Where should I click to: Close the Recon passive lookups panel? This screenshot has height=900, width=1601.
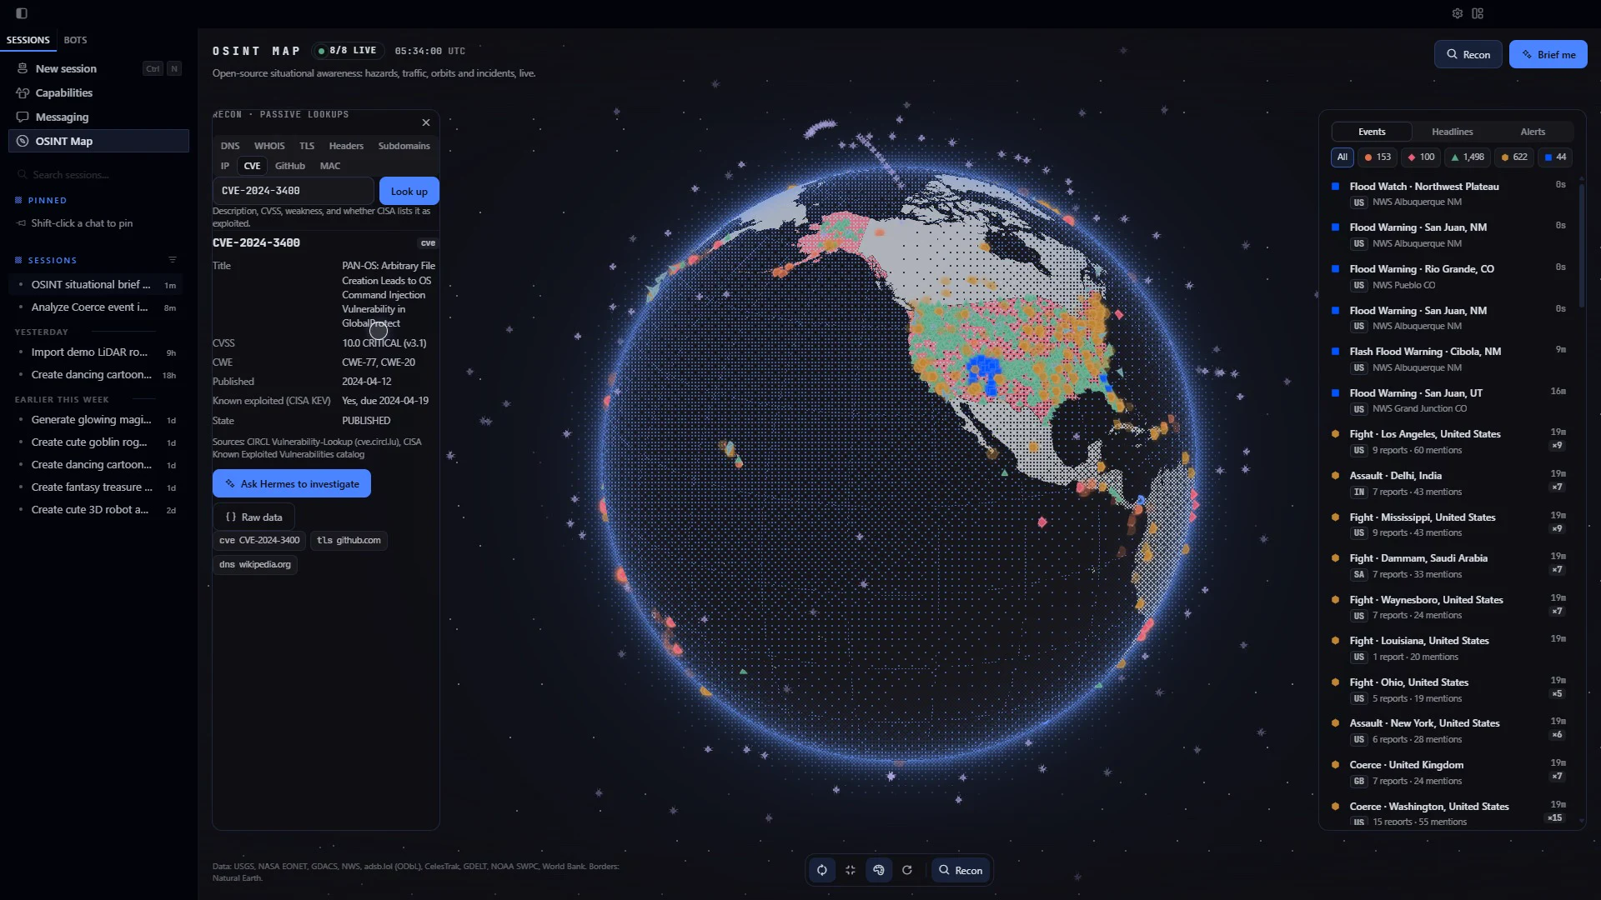tap(426, 122)
